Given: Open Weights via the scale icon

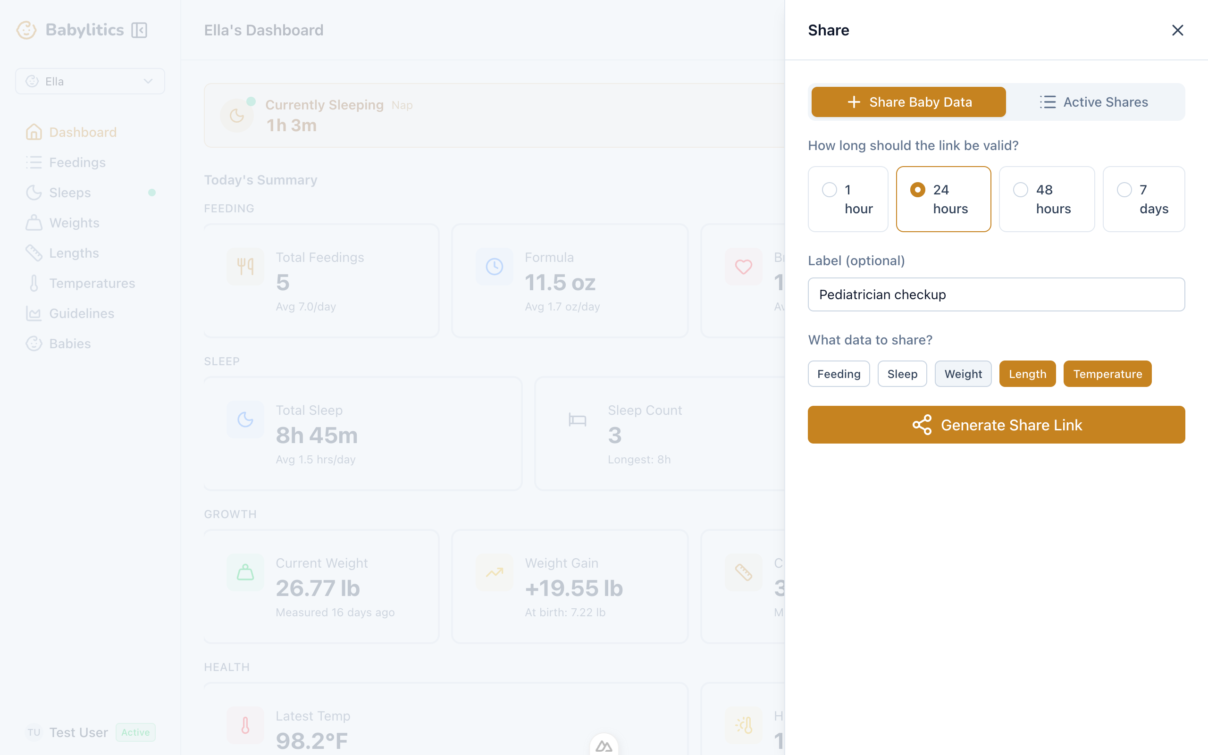Looking at the screenshot, I should pos(34,223).
